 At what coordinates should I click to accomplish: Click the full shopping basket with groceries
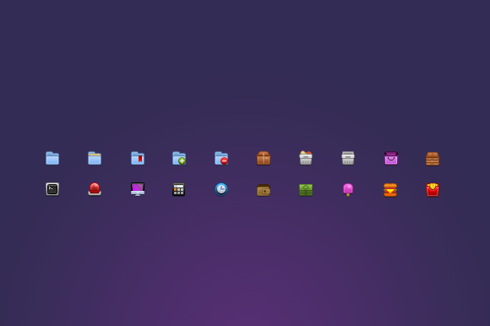306,158
